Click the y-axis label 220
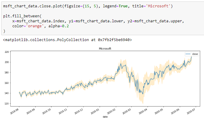The width and height of the screenshot is (204, 120). point(7,52)
